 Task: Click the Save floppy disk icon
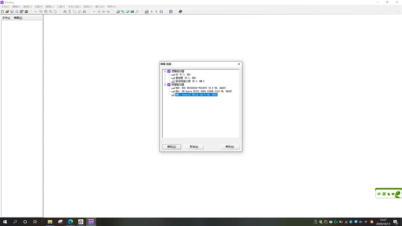[x=12, y=12]
